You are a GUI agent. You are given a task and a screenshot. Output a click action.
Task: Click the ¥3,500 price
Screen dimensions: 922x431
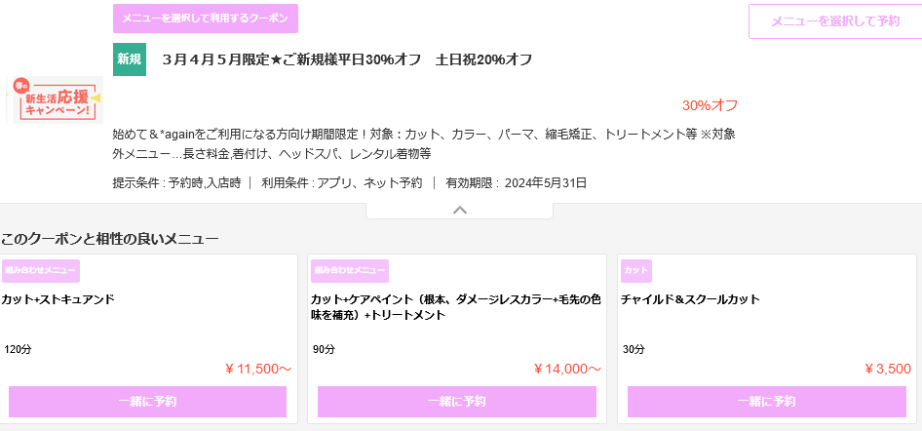[887, 369]
